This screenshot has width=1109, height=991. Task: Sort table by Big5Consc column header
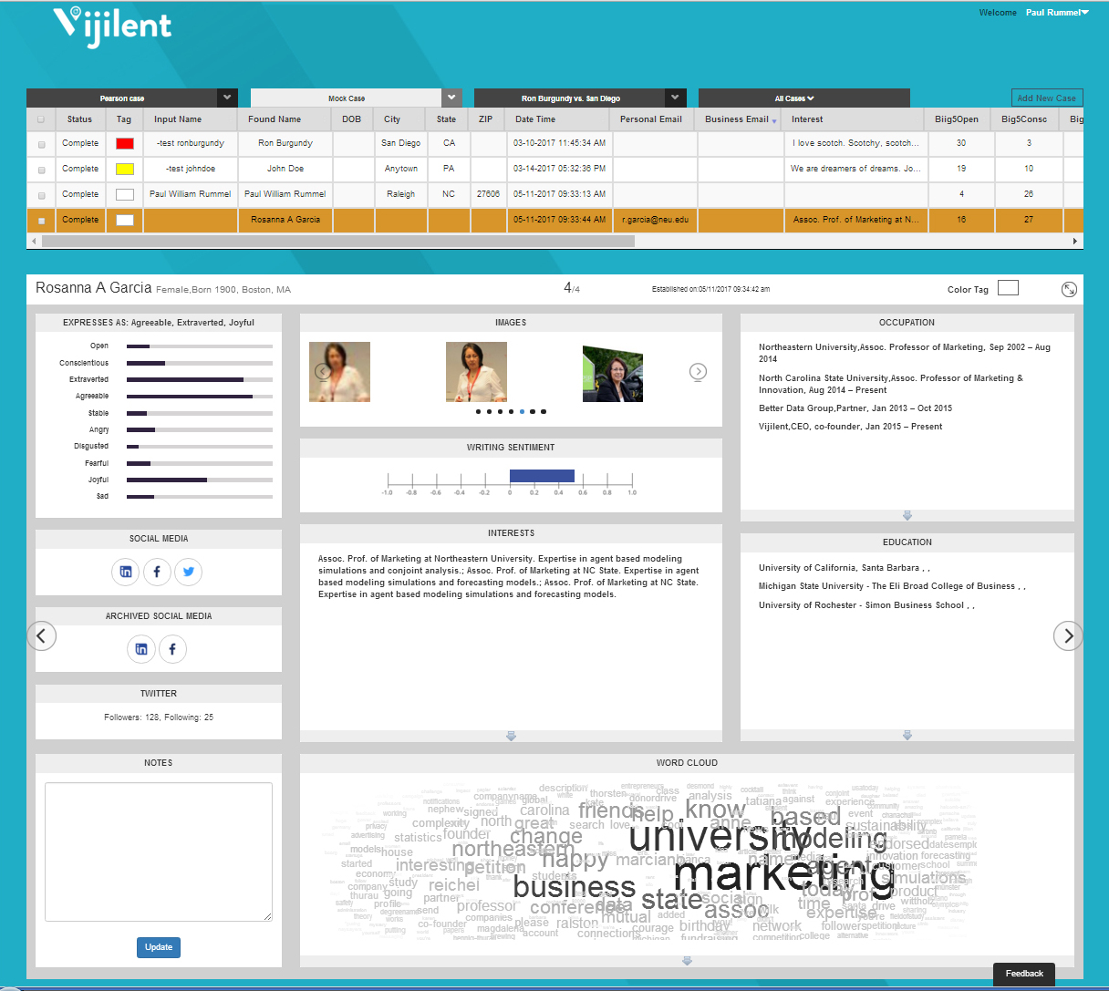click(1024, 119)
